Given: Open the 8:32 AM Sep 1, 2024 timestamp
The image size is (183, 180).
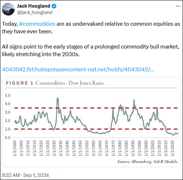Looking at the screenshot, I should click(x=26, y=175).
